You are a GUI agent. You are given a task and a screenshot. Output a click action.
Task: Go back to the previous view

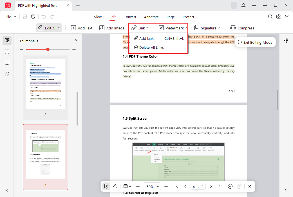click(x=230, y=186)
